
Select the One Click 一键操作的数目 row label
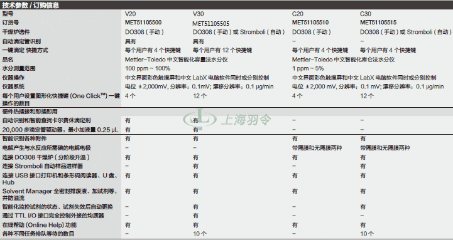(x=61, y=100)
